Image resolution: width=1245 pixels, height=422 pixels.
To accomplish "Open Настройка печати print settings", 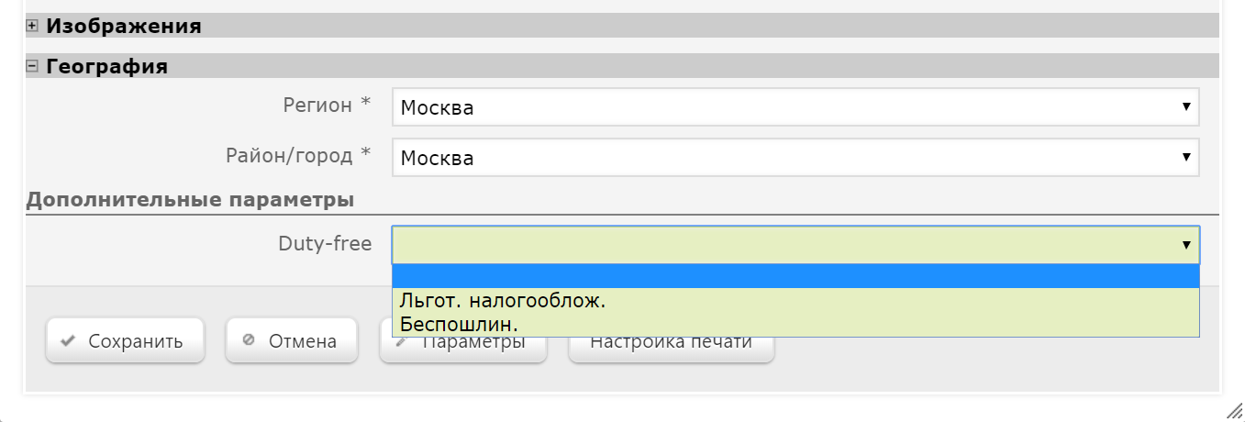I will 672,350.
